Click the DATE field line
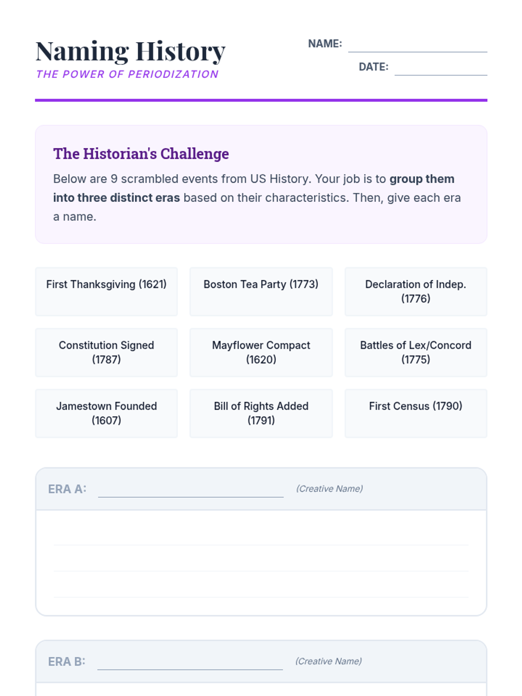The height and width of the screenshot is (696, 522). click(x=440, y=69)
